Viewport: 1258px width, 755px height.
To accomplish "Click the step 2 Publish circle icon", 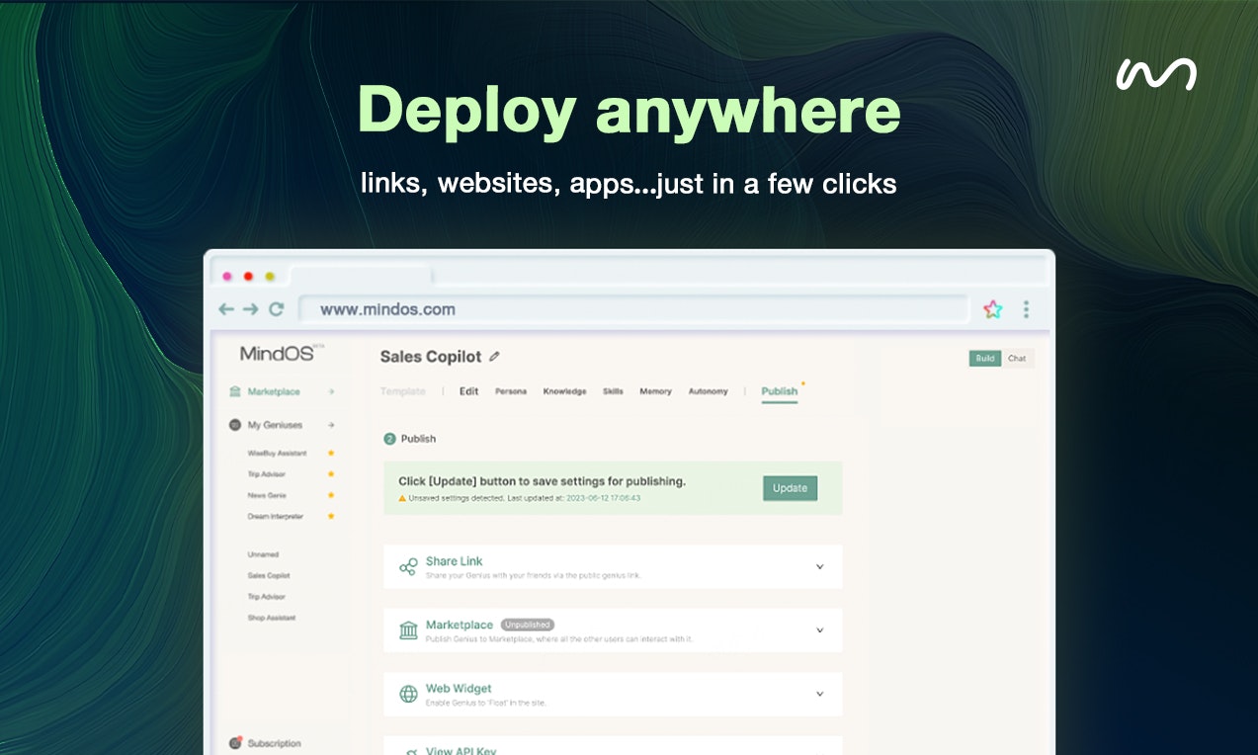I will 389,439.
